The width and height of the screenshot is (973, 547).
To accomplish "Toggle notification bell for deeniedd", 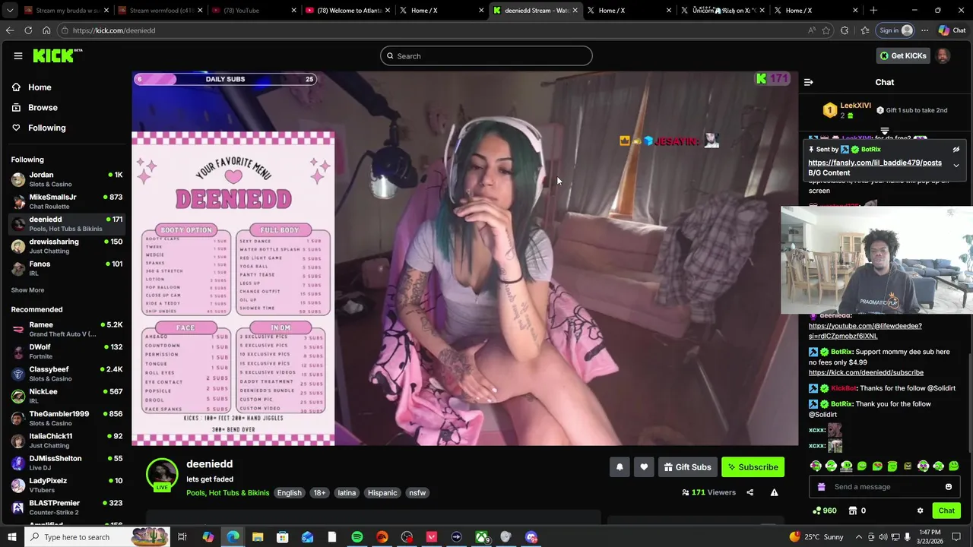I will [620, 467].
